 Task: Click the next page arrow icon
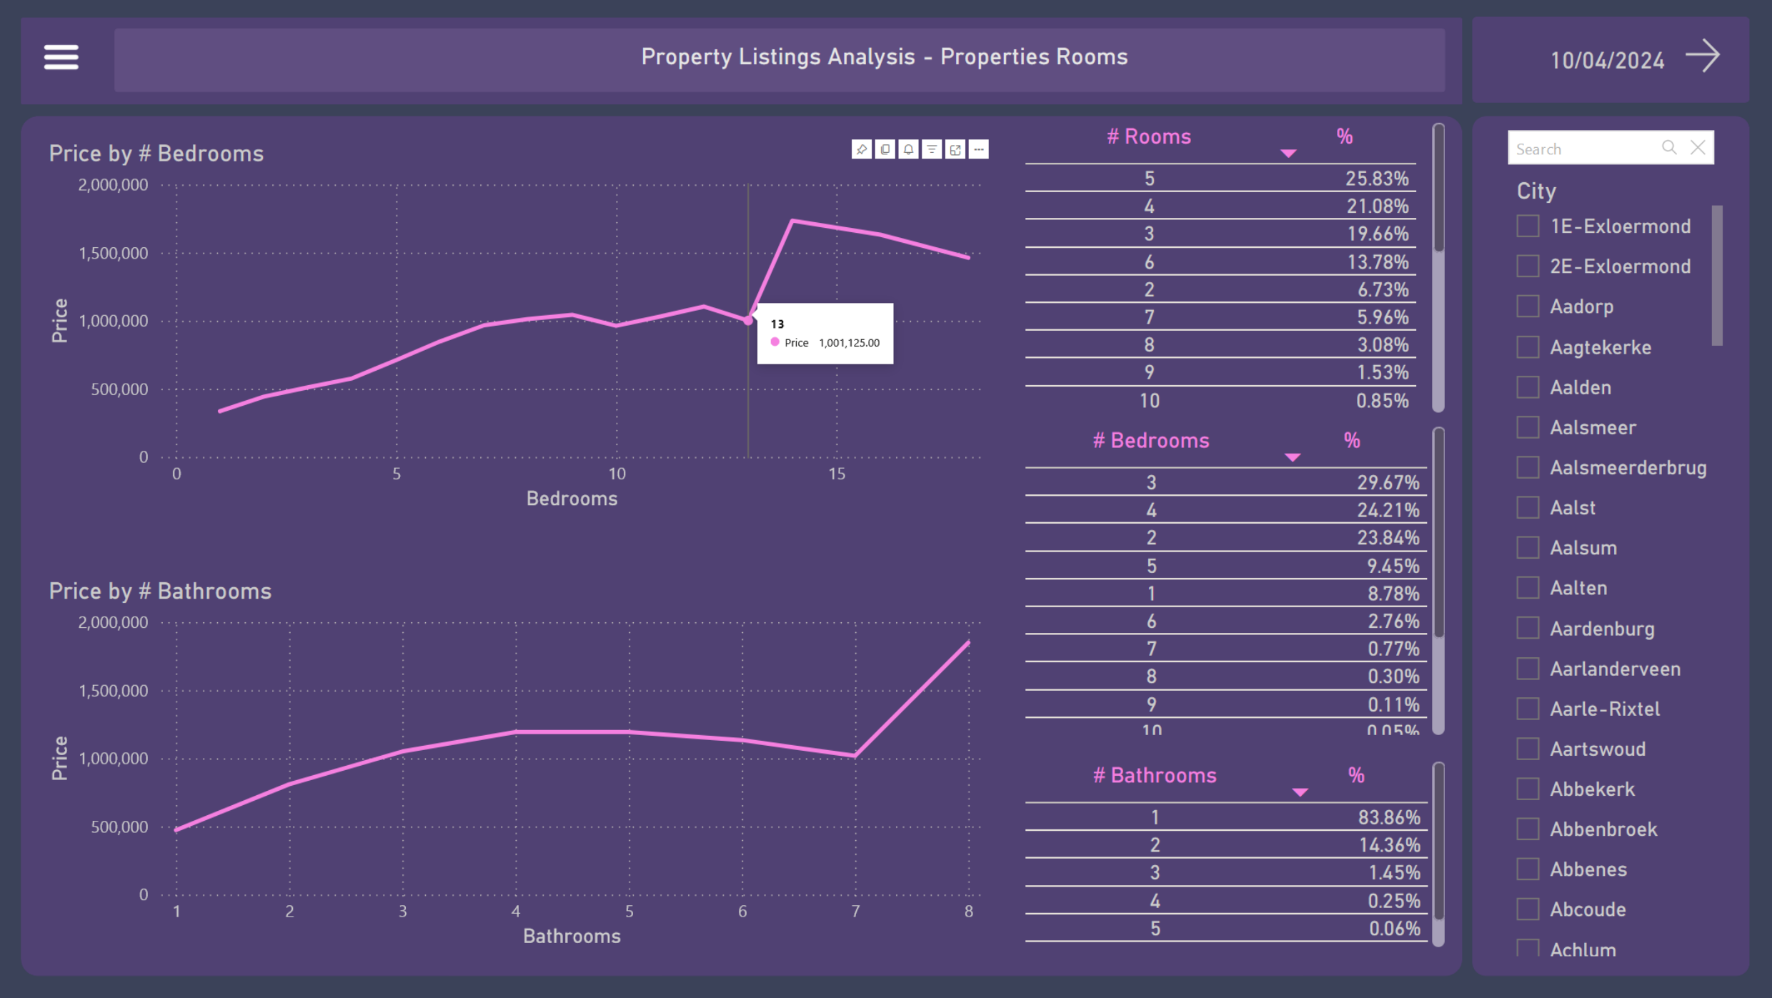point(1703,56)
